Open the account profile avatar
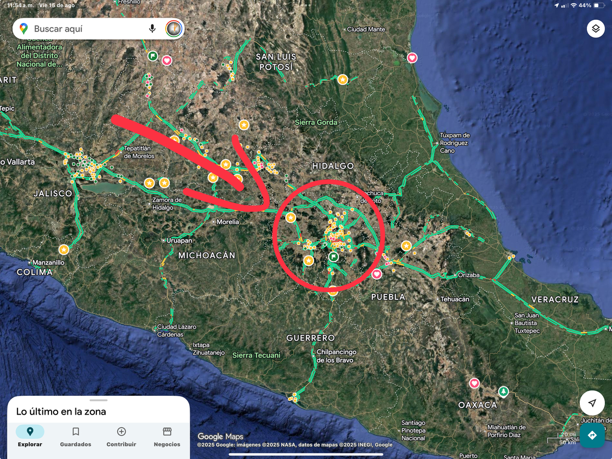Screen dimensions: 612x459 (174, 29)
